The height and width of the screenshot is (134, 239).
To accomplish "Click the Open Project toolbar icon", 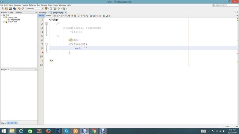I will tap(10, 9).
